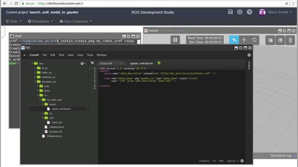Open file tree settings gear
298x167 pixels.
click(82, 64)
